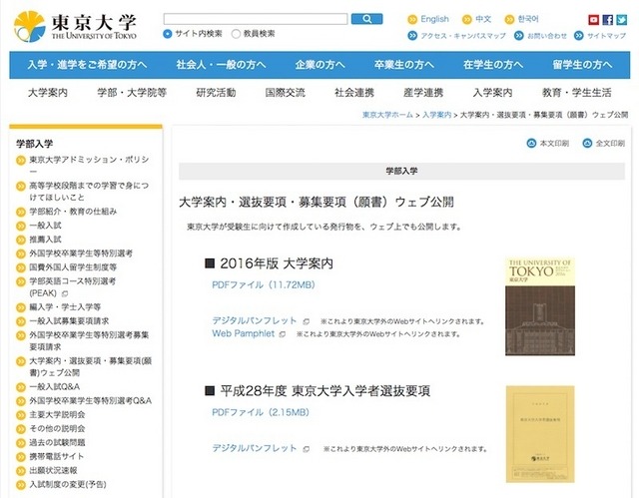Follow the 東京大学ホーム breadcrumb link

[x=387, y=115]
